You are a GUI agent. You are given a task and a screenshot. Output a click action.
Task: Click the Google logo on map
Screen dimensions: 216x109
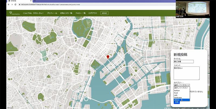10,108
